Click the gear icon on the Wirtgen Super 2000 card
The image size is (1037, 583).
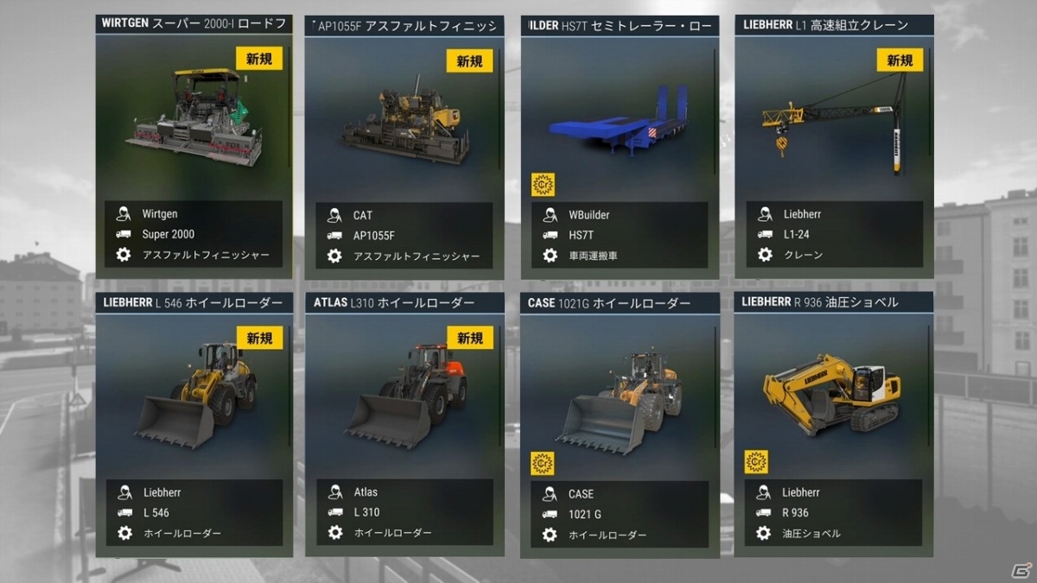click(x=124, y=255)
